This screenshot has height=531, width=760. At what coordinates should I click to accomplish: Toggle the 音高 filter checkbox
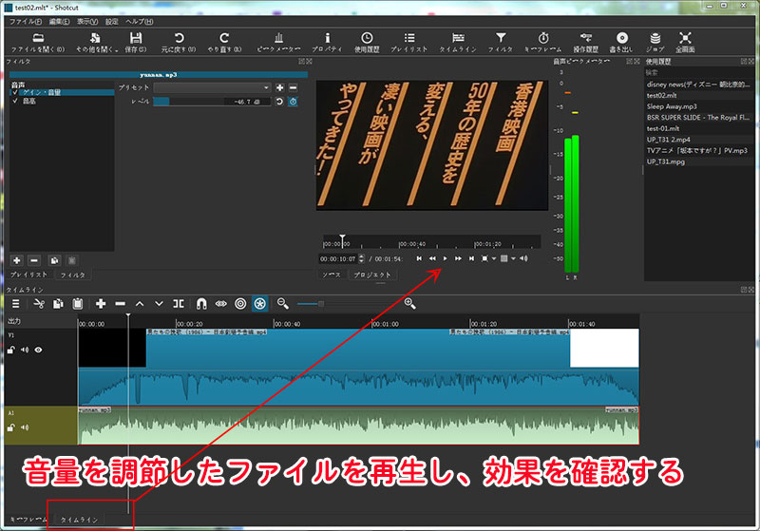point(15,101)
